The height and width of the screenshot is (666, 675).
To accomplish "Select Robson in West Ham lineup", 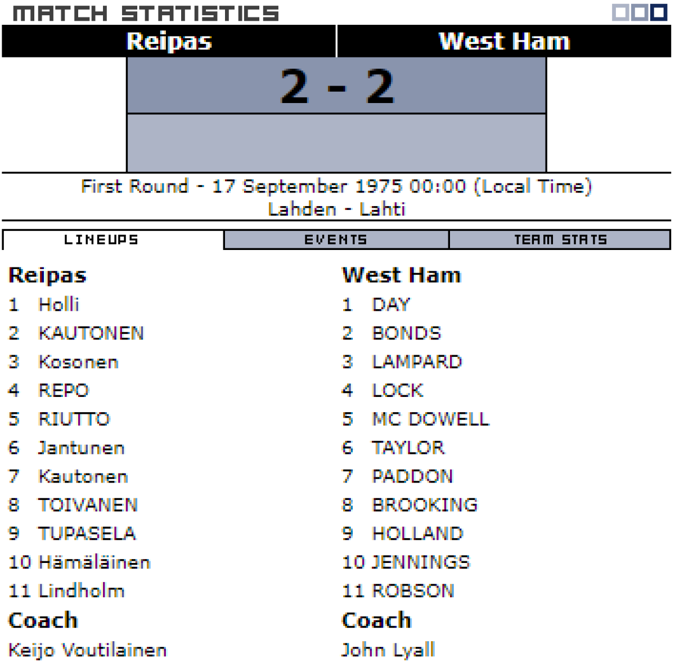I will [x=413, y=591].
